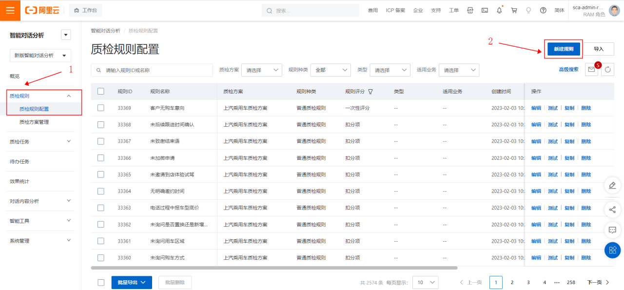Change the page size dropdown showing 10
Image resolution: width=624 pixels, height=290 pixels.
point(425,282)
